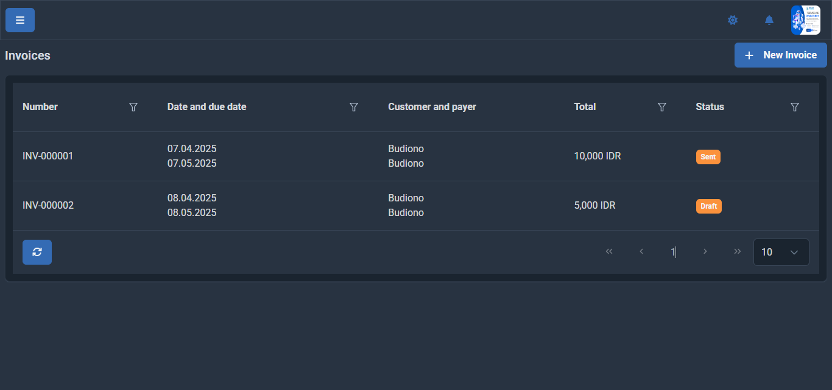832x390 pixels.
Task: Filter the Status column
Action: point(795,107)
